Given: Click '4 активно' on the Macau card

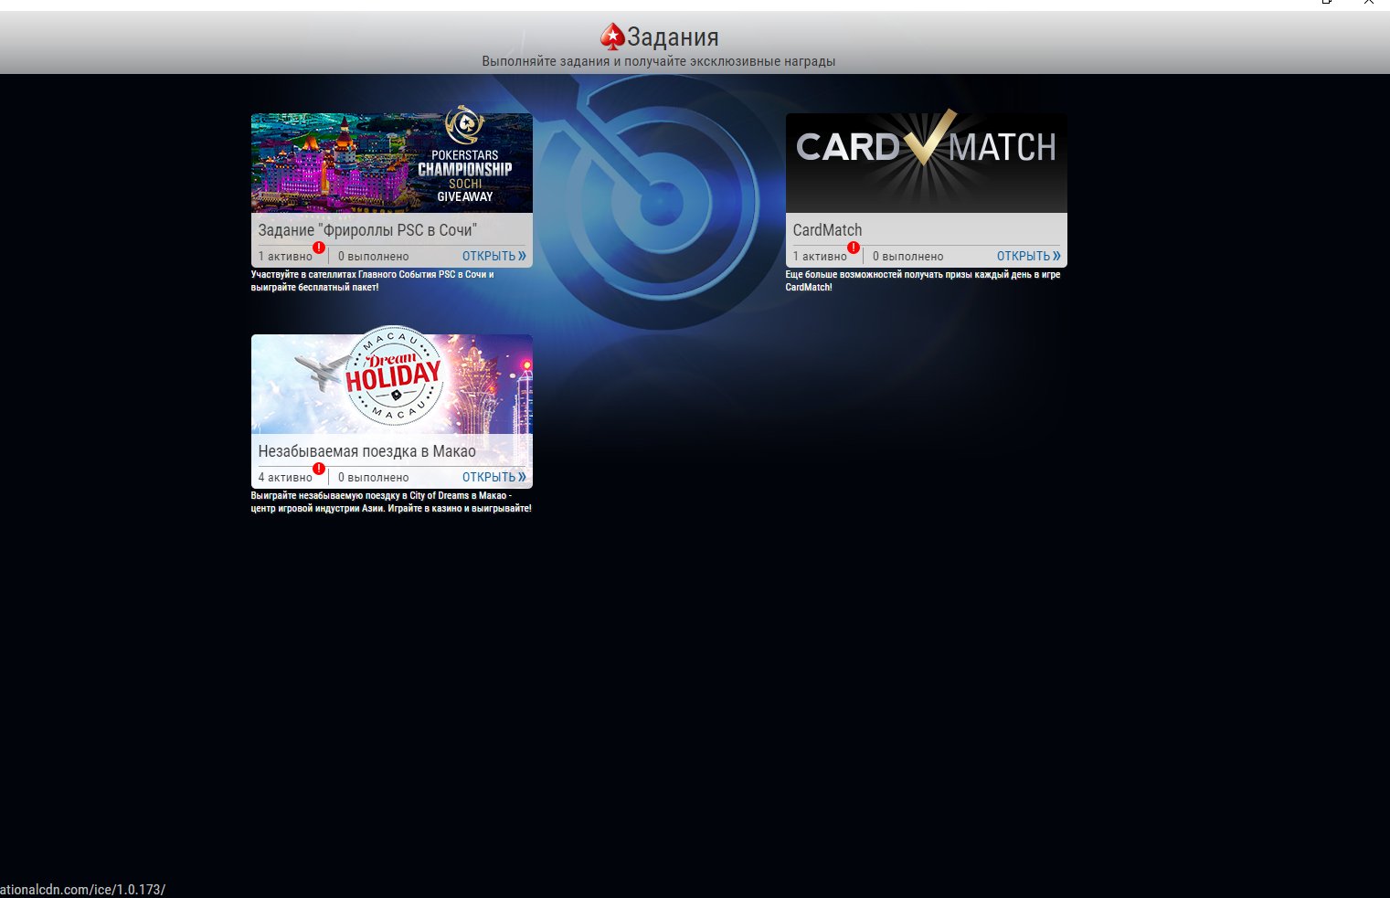Looking at the screenshot, I should pyautogui.click(x=285, y=478).
